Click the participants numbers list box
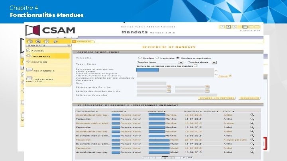The image size is (287, 161). coord(175,73)
